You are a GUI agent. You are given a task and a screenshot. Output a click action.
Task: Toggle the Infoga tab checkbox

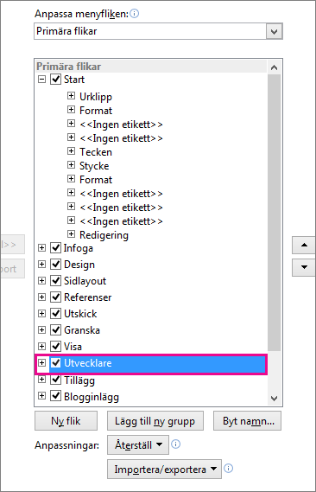[x=56, y=248]
